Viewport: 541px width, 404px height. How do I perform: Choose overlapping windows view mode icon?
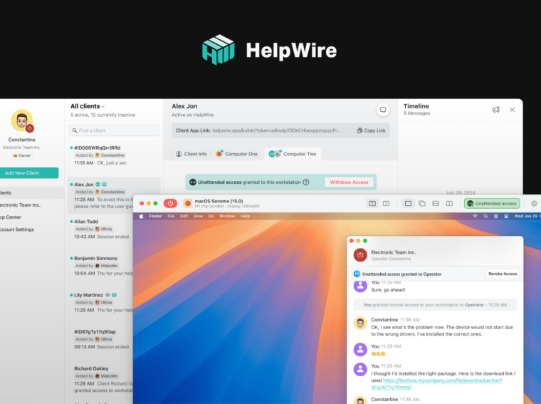(421, 203)
